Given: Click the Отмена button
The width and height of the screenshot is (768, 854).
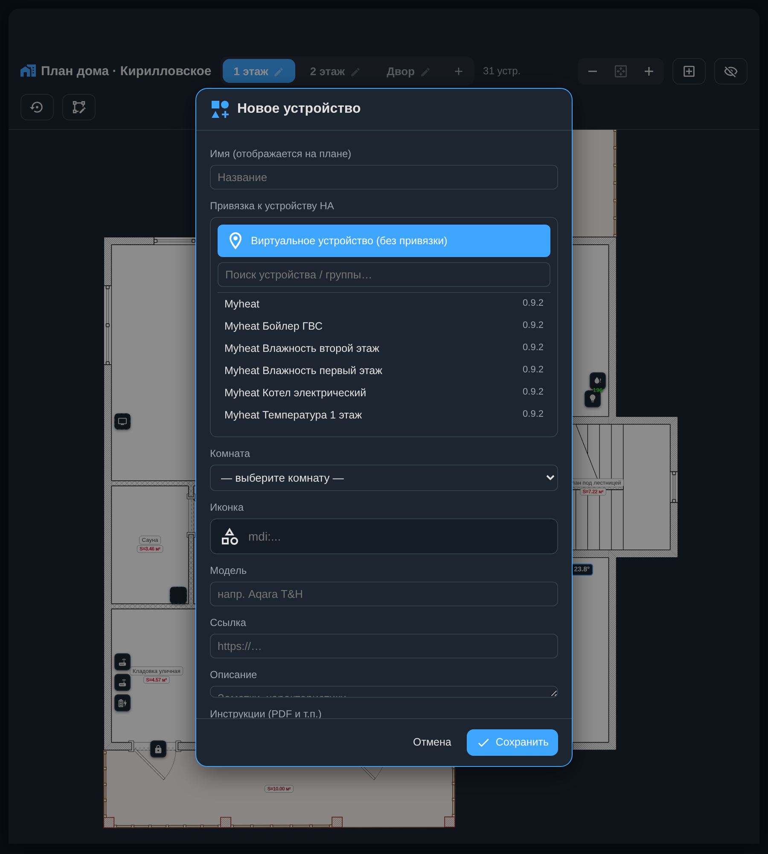Looking at the screenshot, I should pyautogui.click(x=432, y=743).
